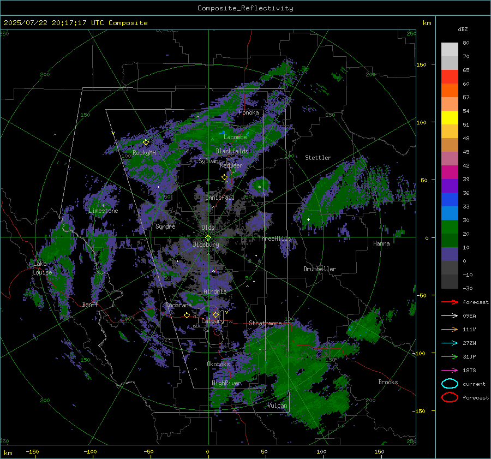Select the 80 dBZ light gray swatch

coord(450,49)
